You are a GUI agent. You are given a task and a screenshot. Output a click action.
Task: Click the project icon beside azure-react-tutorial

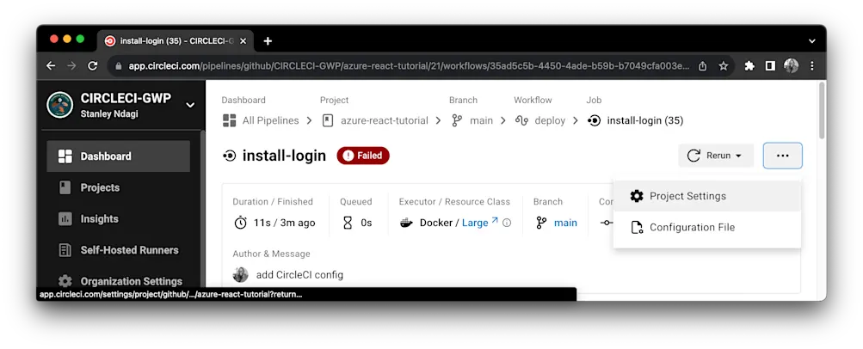click(328, 120)
